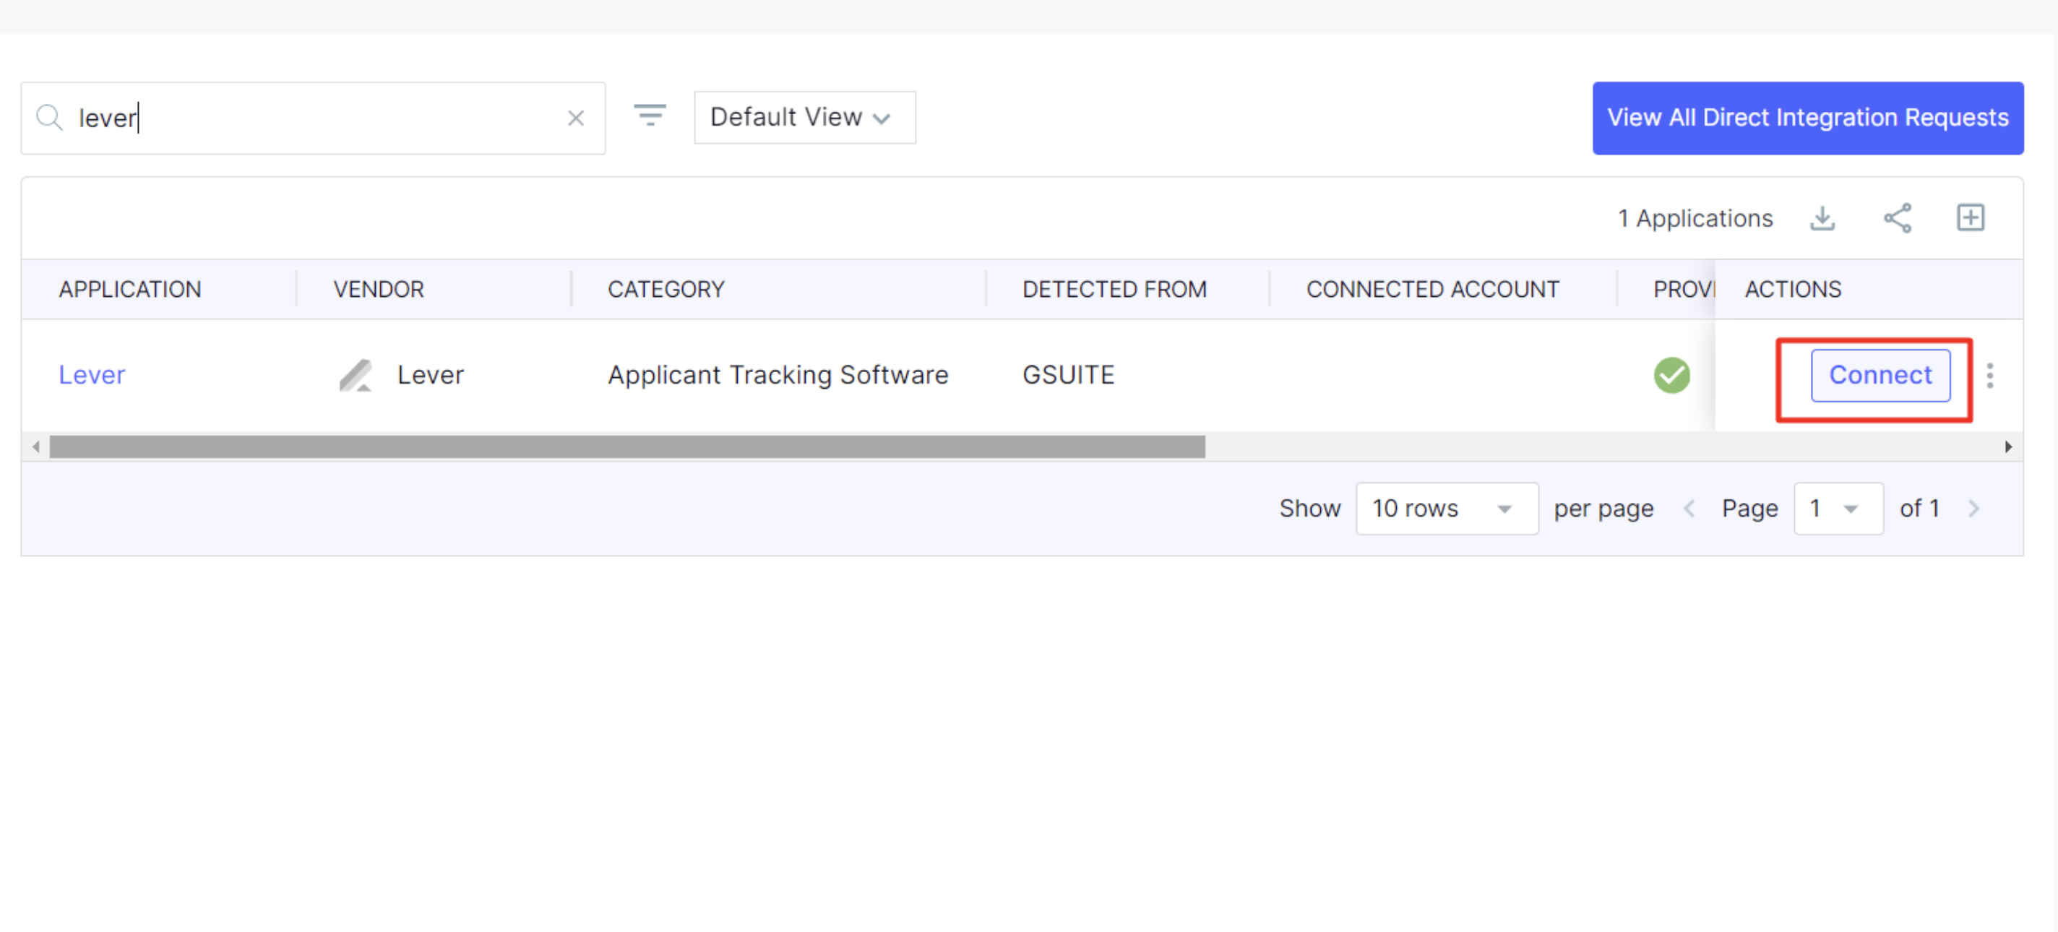Open the filter icon next to search
The height and width of the screenshot is (932, 2058).
coord(650,115)
